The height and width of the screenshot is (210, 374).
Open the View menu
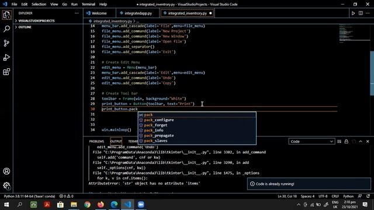point(54,4)
